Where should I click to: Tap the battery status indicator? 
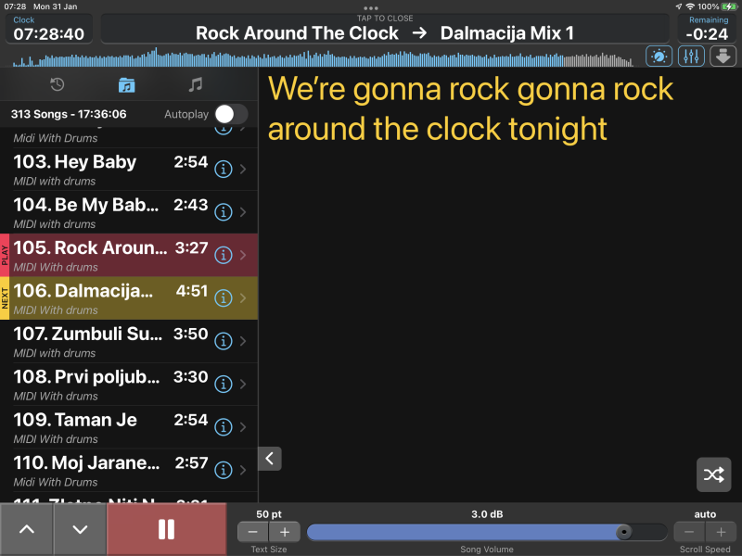(729, 6)
